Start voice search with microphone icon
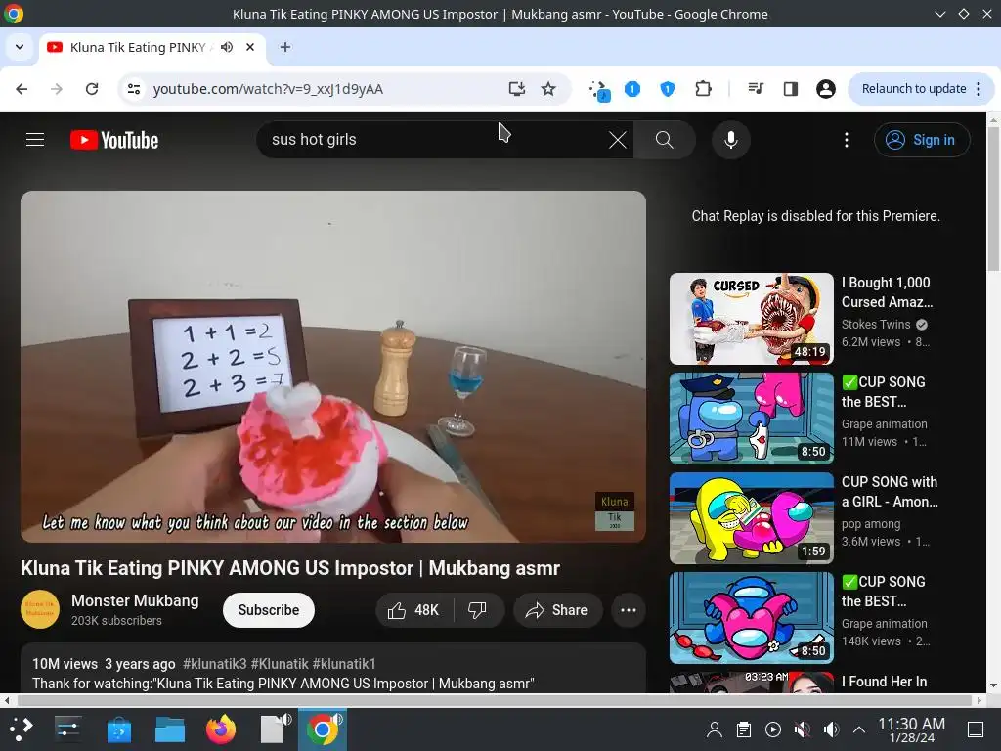This screenshot has width=1001, height=751. click(731, 139)
